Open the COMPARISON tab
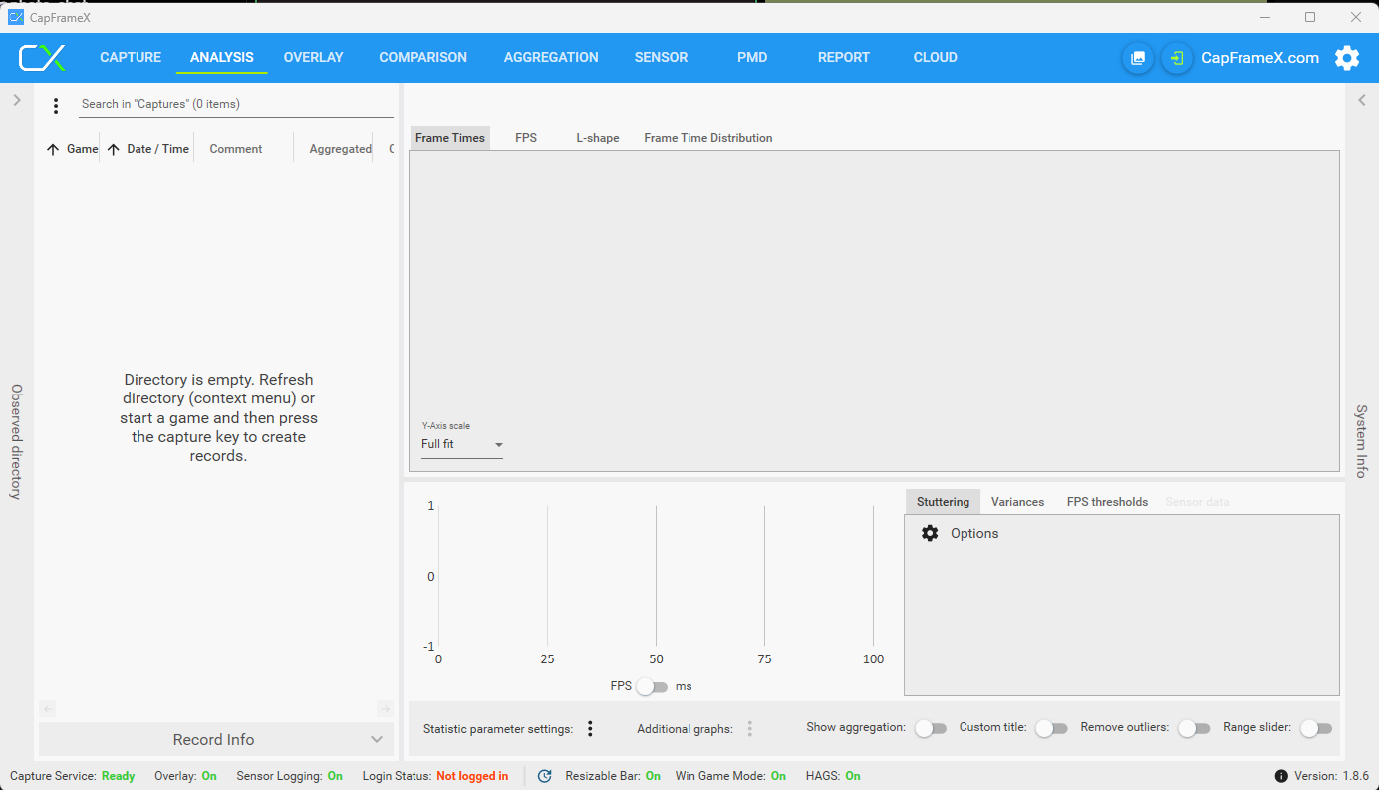 pyautogui.click(x=422, y=57)
